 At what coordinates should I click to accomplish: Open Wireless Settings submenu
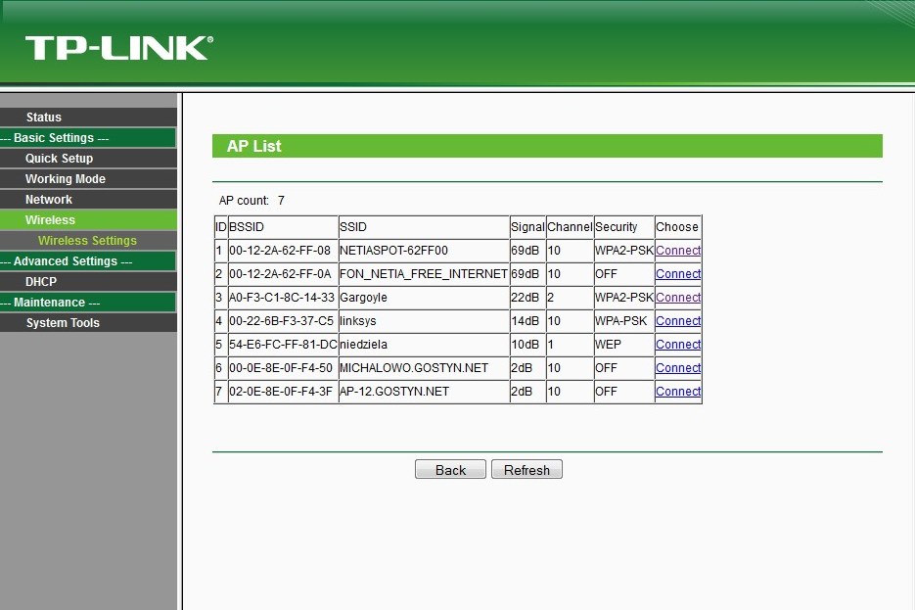pyautogui.click(x=87, y=241)
